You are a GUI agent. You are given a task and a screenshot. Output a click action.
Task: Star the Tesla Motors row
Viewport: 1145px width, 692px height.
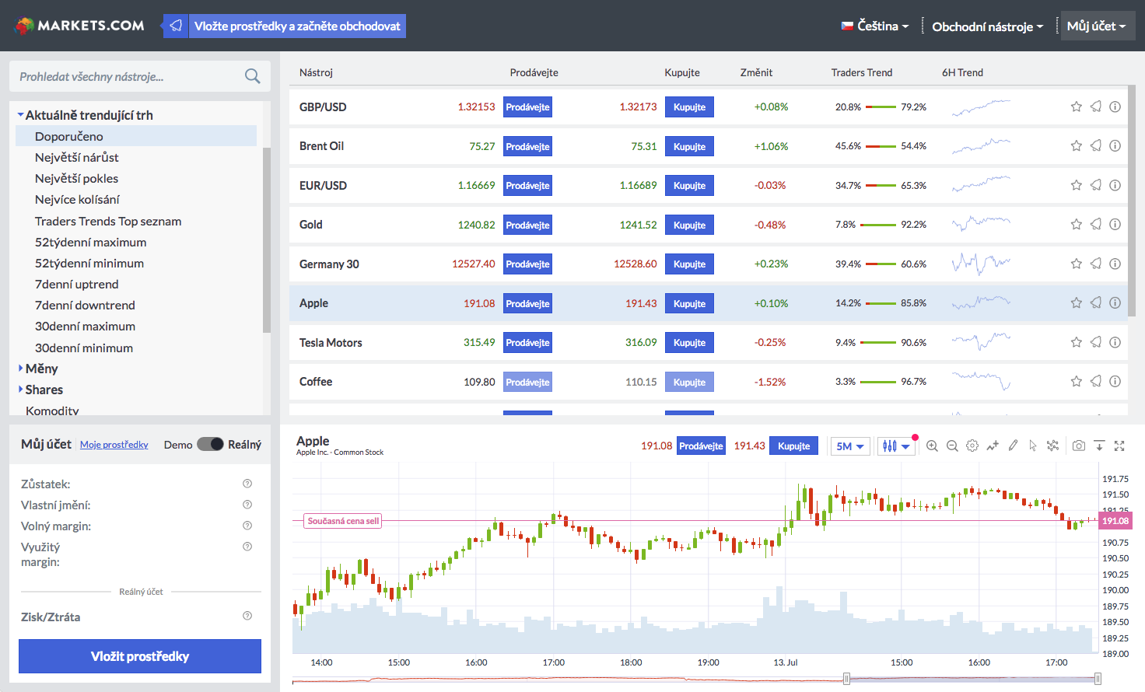pyautogui.click(x=1077, y=342)
